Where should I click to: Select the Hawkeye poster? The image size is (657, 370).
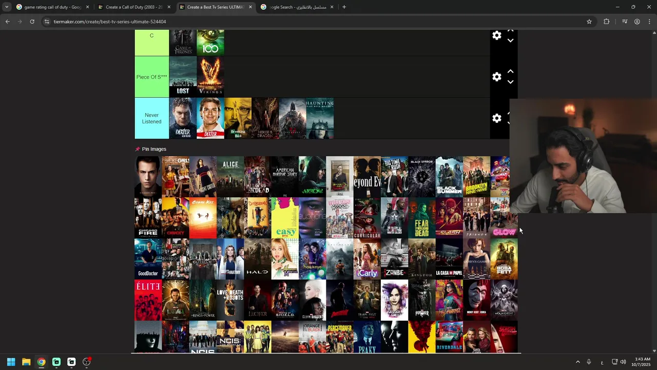312,259
